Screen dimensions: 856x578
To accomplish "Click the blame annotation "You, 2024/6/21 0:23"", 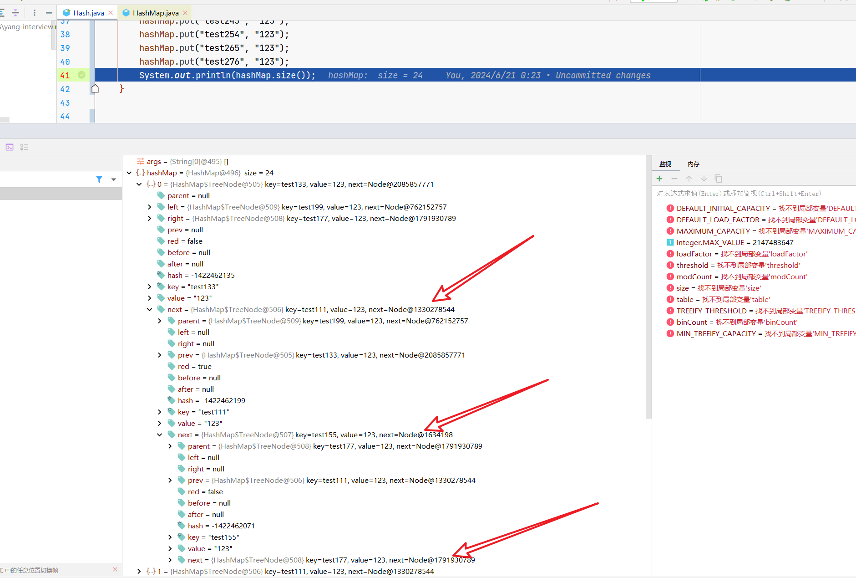I will click(493, 76).
